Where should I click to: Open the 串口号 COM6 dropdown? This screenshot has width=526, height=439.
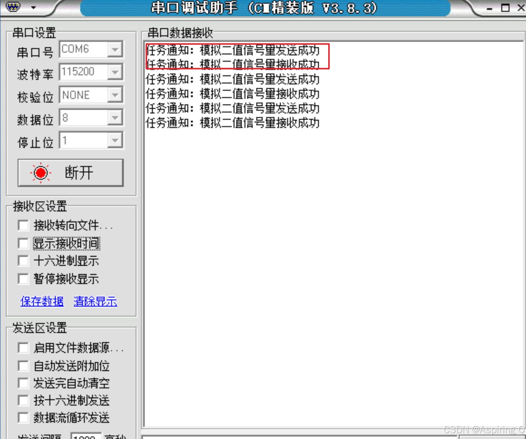coord(115,49)
